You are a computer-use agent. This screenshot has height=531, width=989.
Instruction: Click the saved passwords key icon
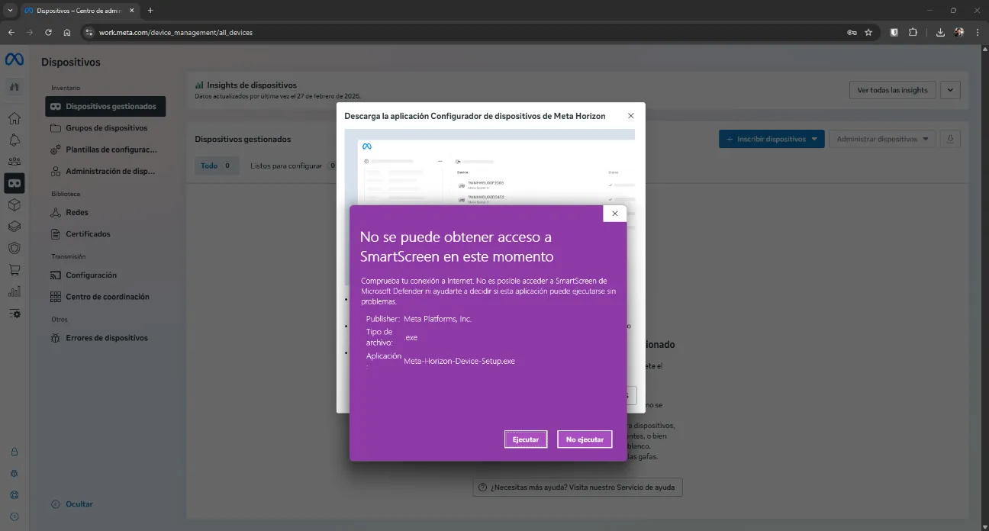click(852, 33)
